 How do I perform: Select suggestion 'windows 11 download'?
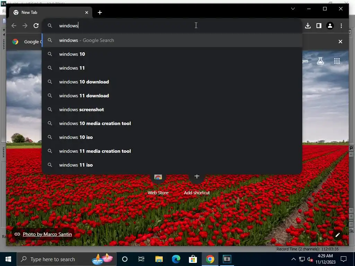[172, 96]
